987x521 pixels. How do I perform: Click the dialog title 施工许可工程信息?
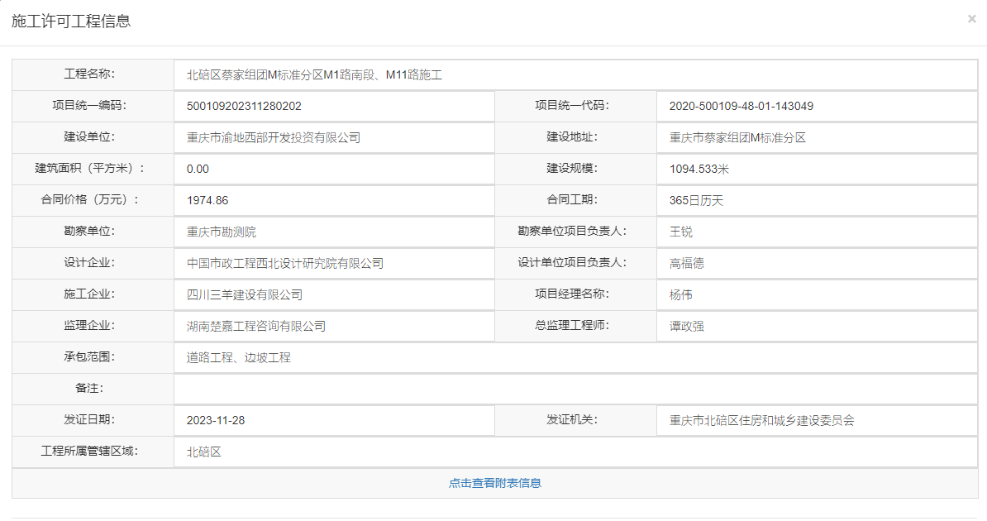[70, 22]
